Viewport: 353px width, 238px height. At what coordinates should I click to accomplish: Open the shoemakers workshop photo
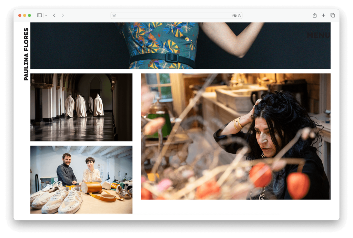click(81, 179)
